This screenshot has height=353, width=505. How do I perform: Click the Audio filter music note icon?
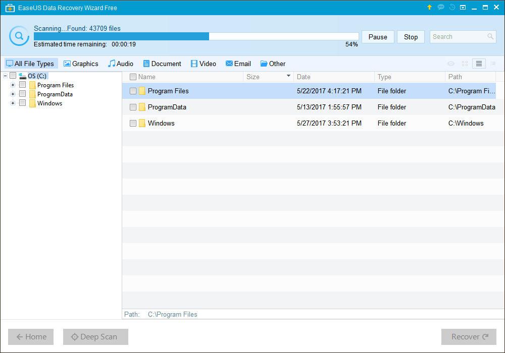point(111,64)
